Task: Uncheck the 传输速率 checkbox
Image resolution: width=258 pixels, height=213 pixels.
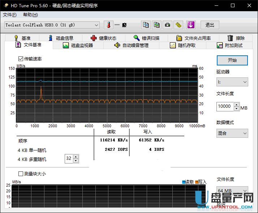Action: point(21,59)
